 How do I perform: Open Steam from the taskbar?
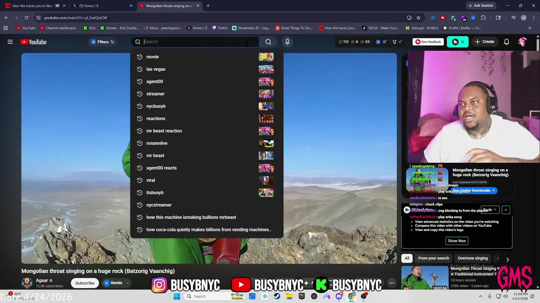click(277, 296)
